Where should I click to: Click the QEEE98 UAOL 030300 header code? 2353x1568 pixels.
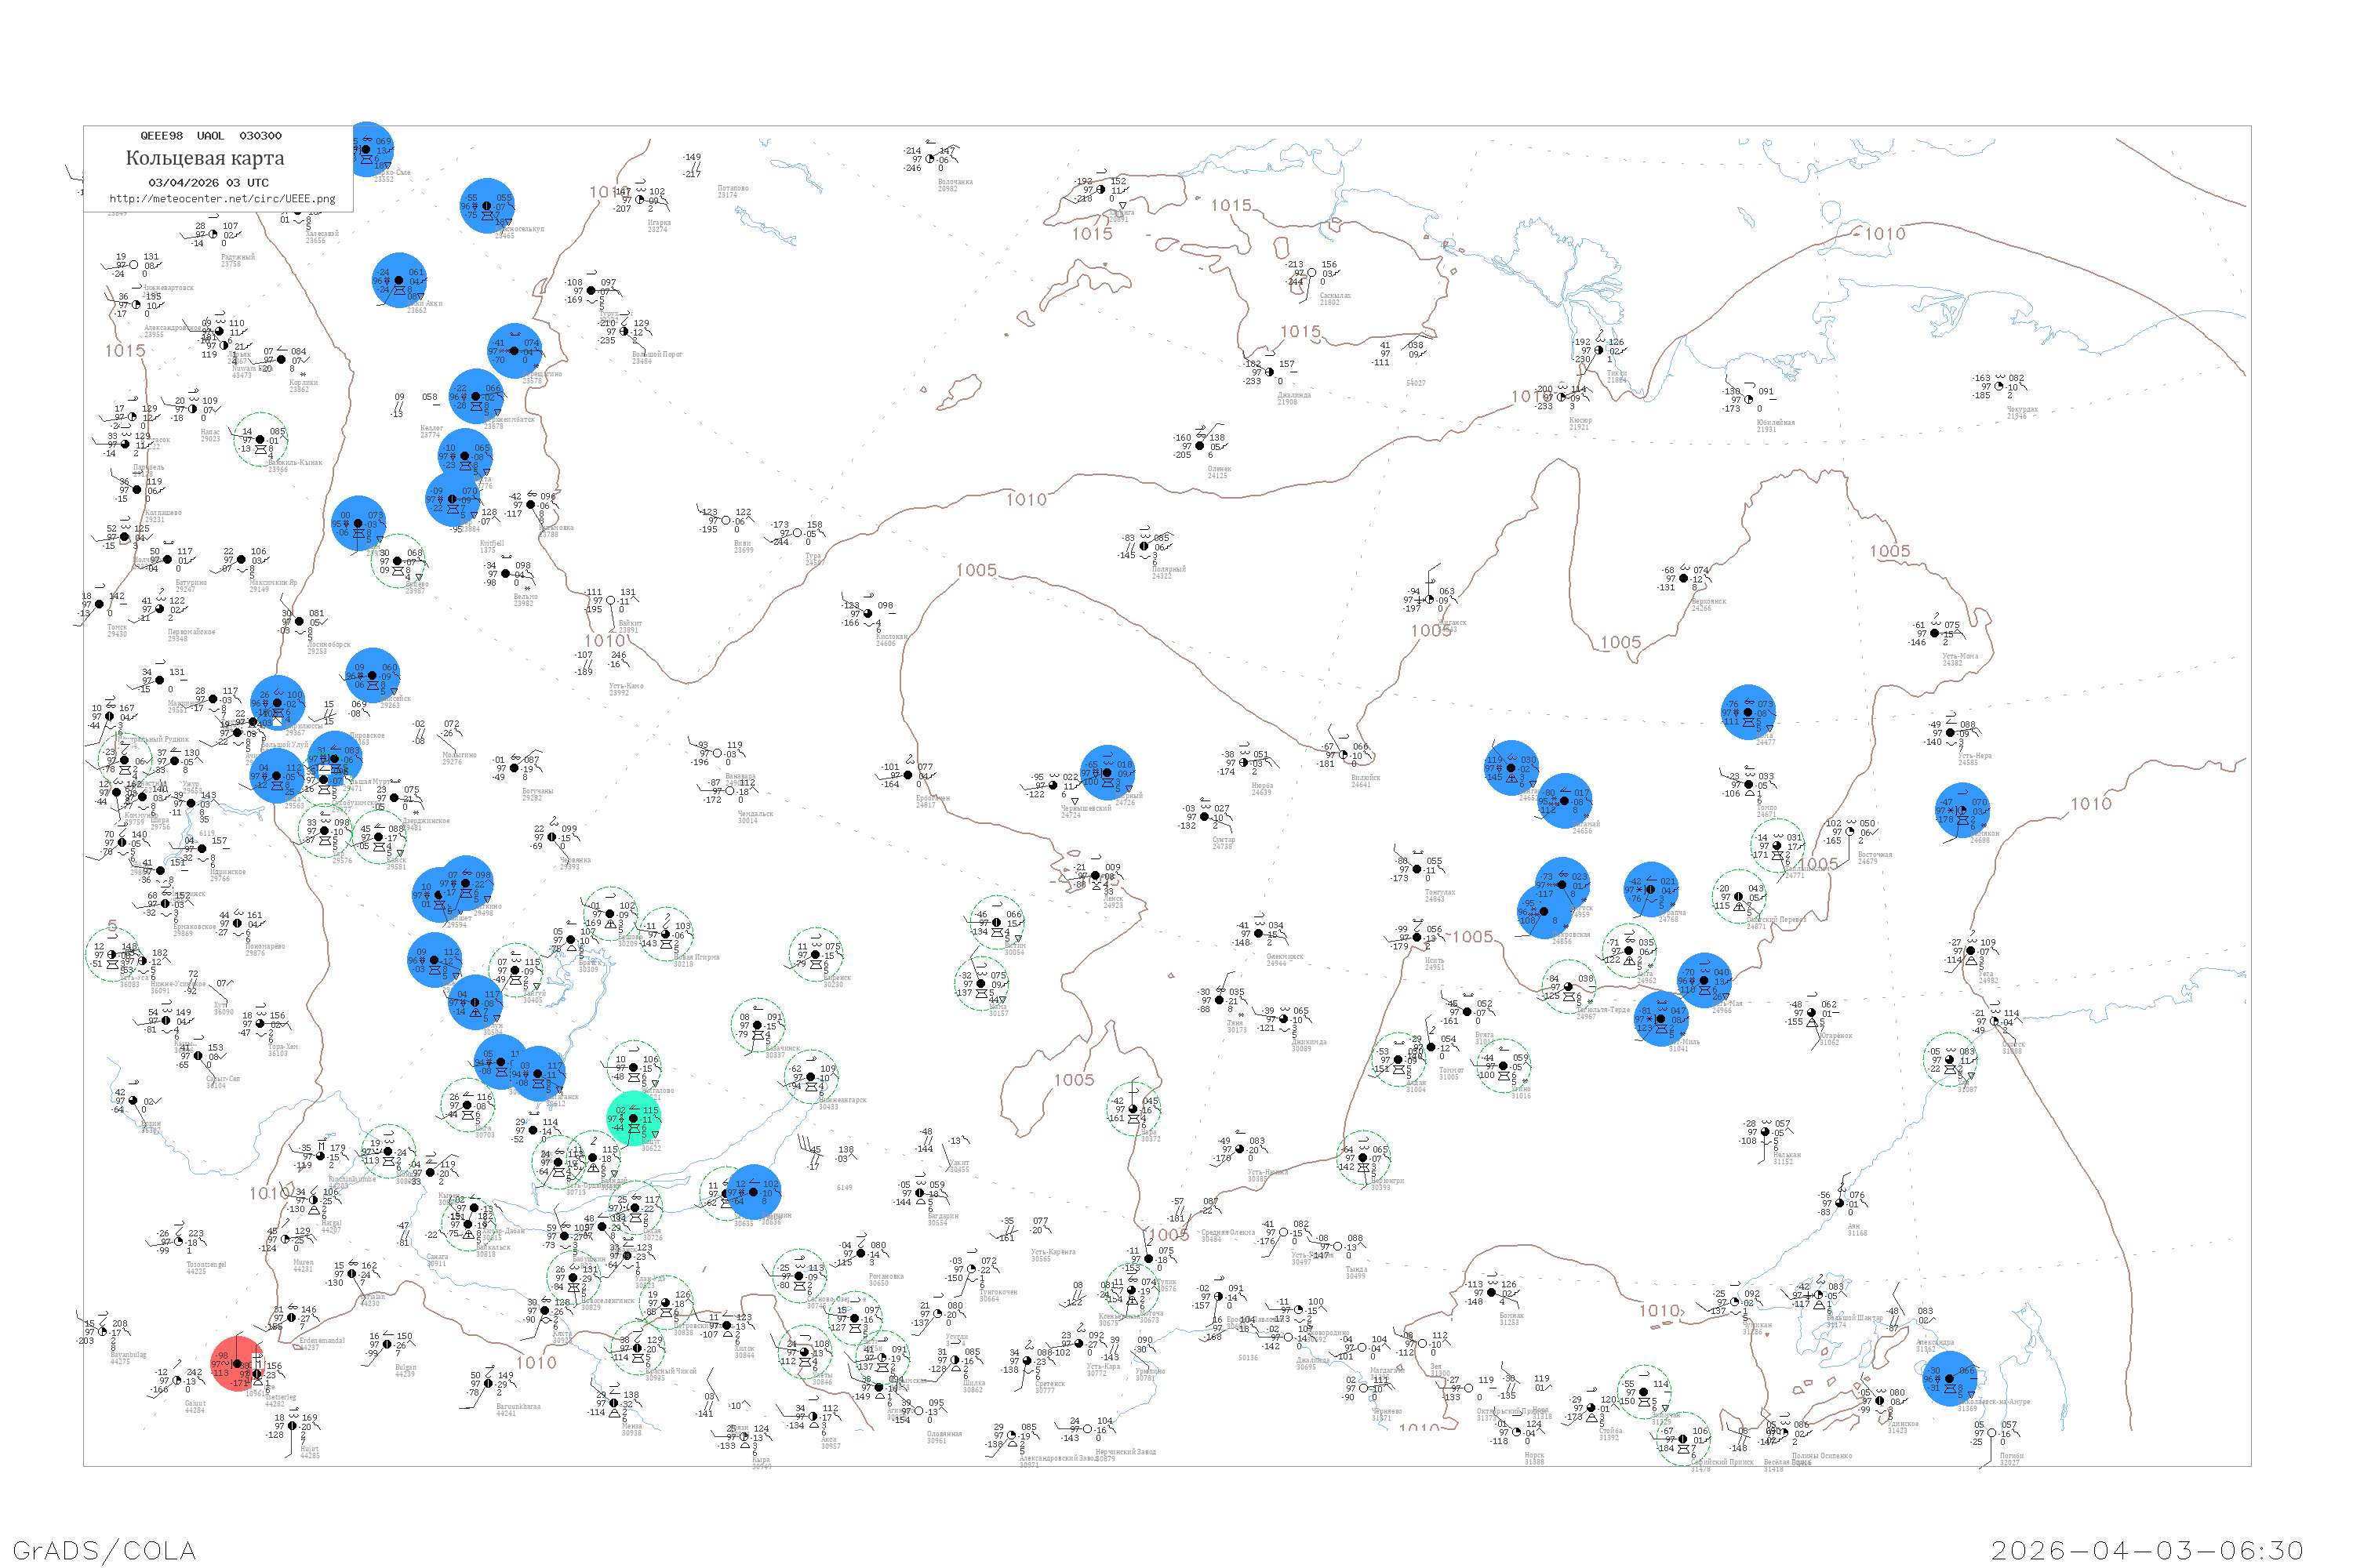[x=210, y=136]
